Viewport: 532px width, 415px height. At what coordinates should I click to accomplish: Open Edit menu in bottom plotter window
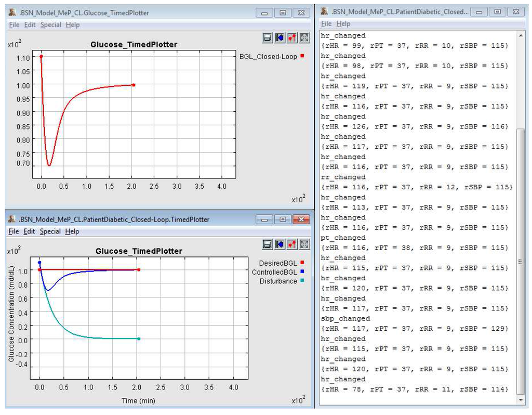[x=29, y=231]
